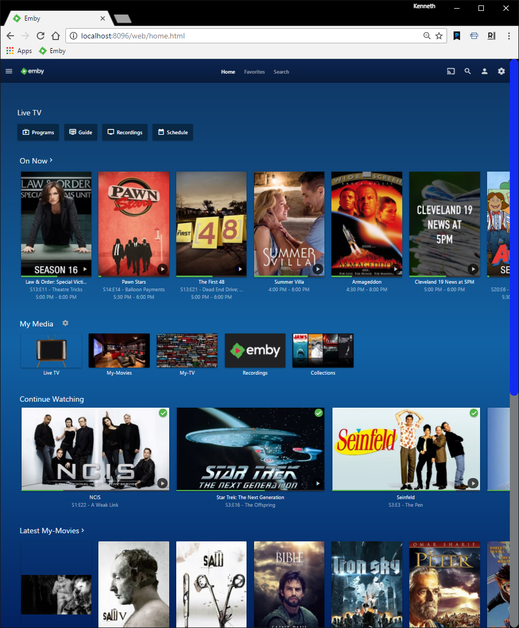The width and height of the screenshot is (519, 628).
Task: Open the Emby bookmark in bookmarks bar
Action: (x=52, y=51)
